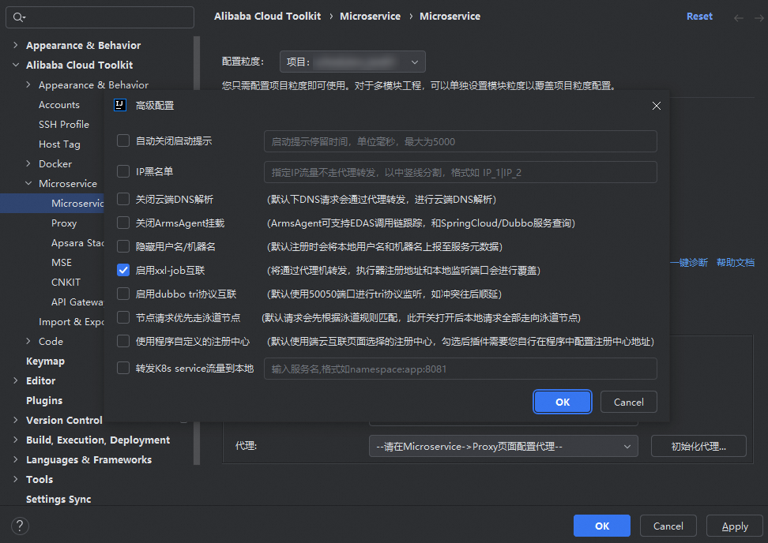768x543 pixels.
Task: Click Cancel in the Settings window
Action: [x=668, y=526]
